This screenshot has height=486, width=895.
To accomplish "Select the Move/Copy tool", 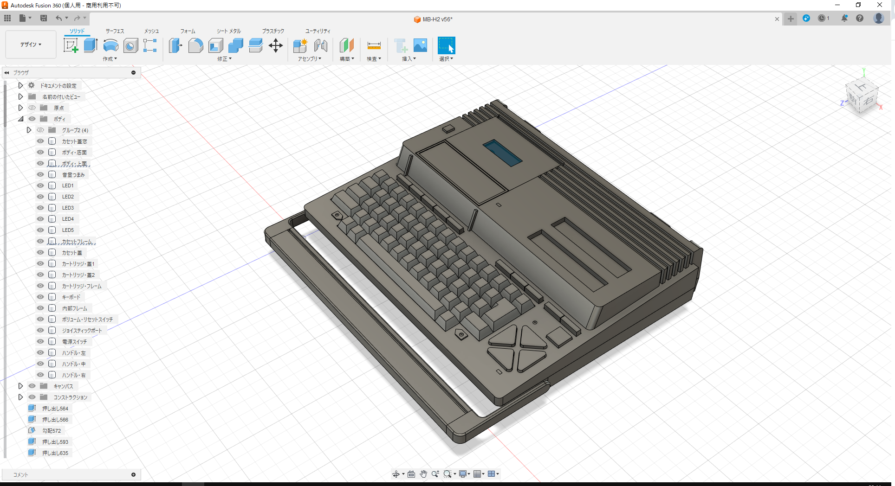I will (x=276, y=45).
